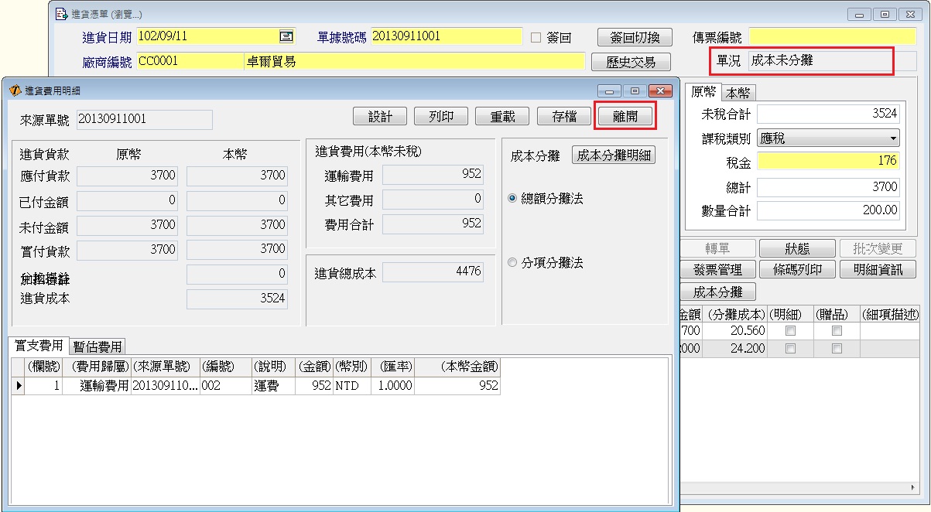
Task: Select the 總額分攤法 radio option
Action: click(512, 199)
